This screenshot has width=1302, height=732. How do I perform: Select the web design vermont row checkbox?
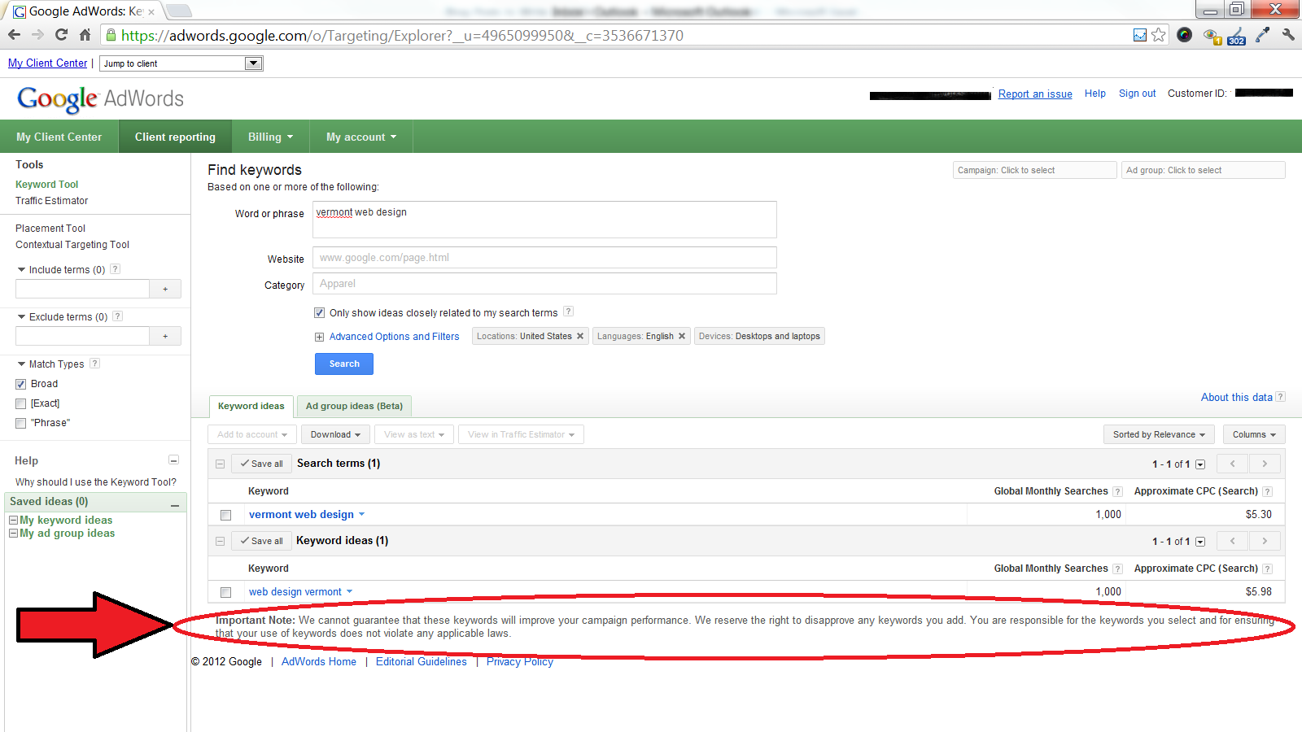point(225,592)
